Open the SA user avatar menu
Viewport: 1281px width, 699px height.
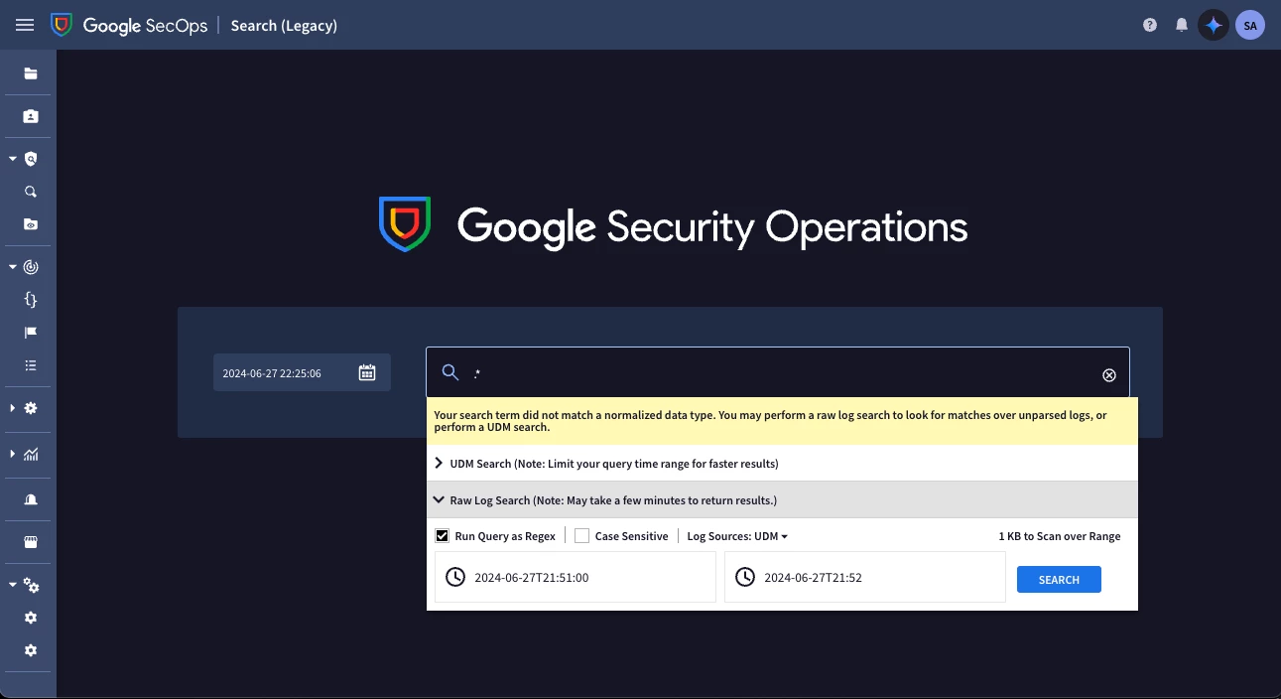pyautogui.click(x=1250, y=25)
